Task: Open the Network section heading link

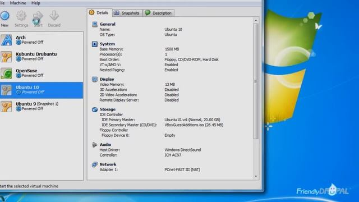Action: [x=108, y=164]
